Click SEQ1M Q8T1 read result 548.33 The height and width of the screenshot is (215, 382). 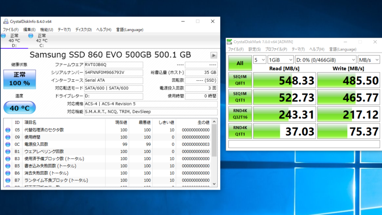tap(285, 80)
